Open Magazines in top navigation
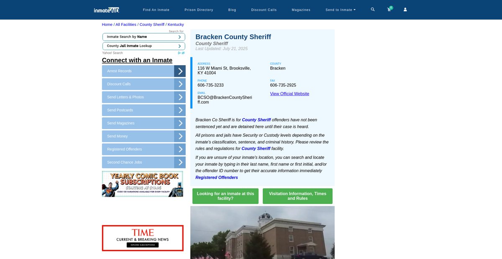This screenshot has width=502, height=259. click(x=301, y=10)
